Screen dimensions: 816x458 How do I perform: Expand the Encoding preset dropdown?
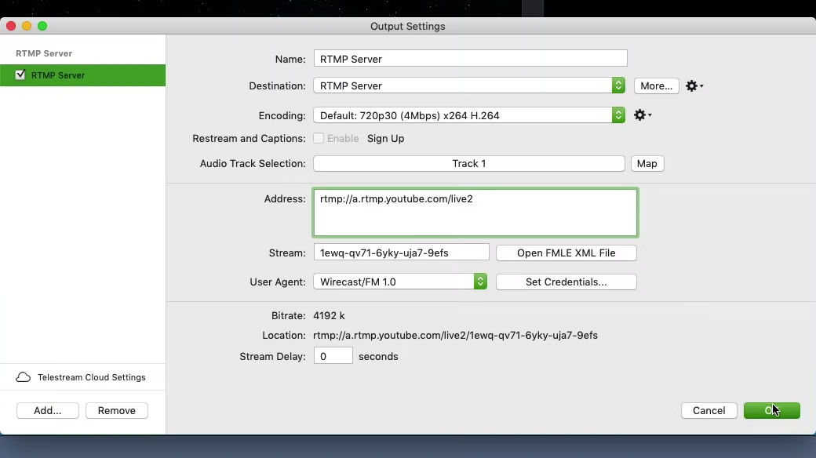[469, 115]
